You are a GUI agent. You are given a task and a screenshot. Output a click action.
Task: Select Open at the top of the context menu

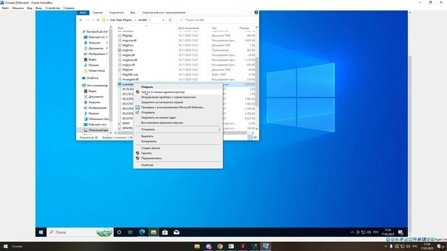(x=147, y=86)
